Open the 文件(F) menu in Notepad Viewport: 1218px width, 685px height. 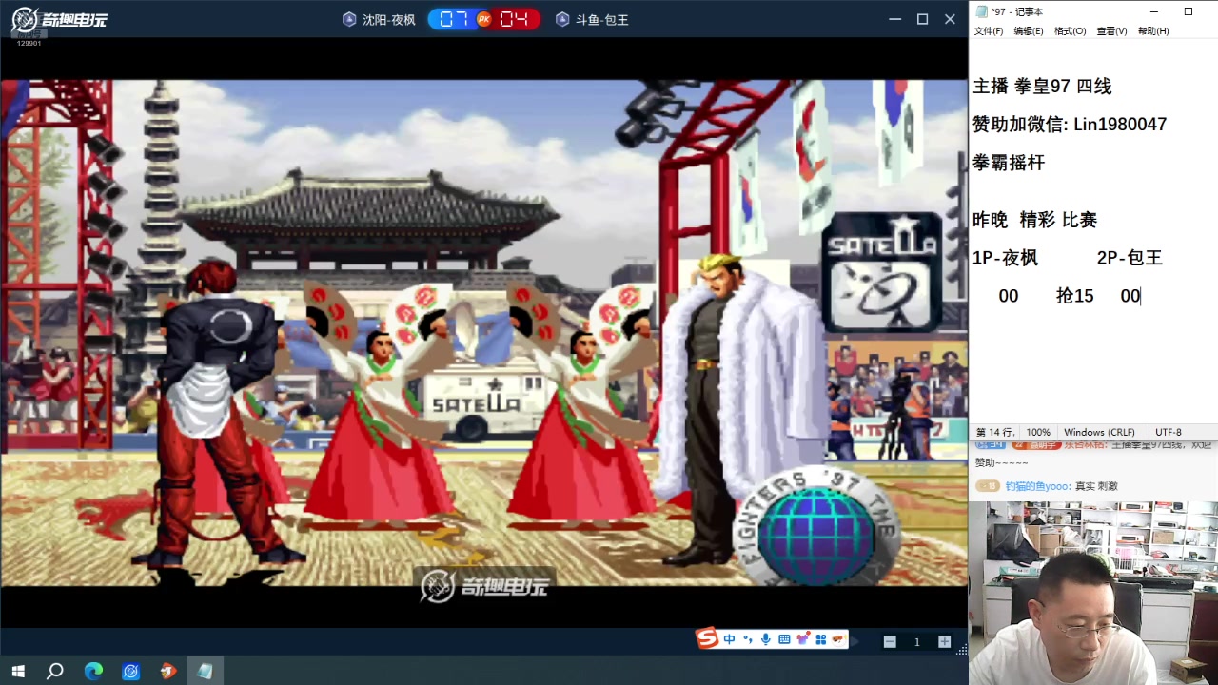988,31
